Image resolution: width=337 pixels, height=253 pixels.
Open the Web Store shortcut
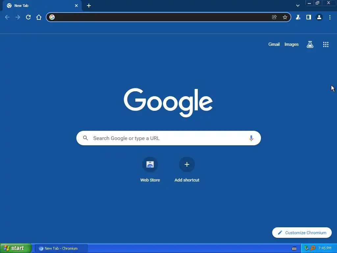pyautogui.click(x=150, y=170)
